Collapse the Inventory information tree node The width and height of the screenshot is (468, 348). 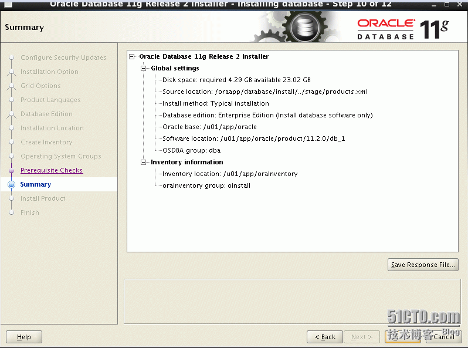(x=143, y=162)
